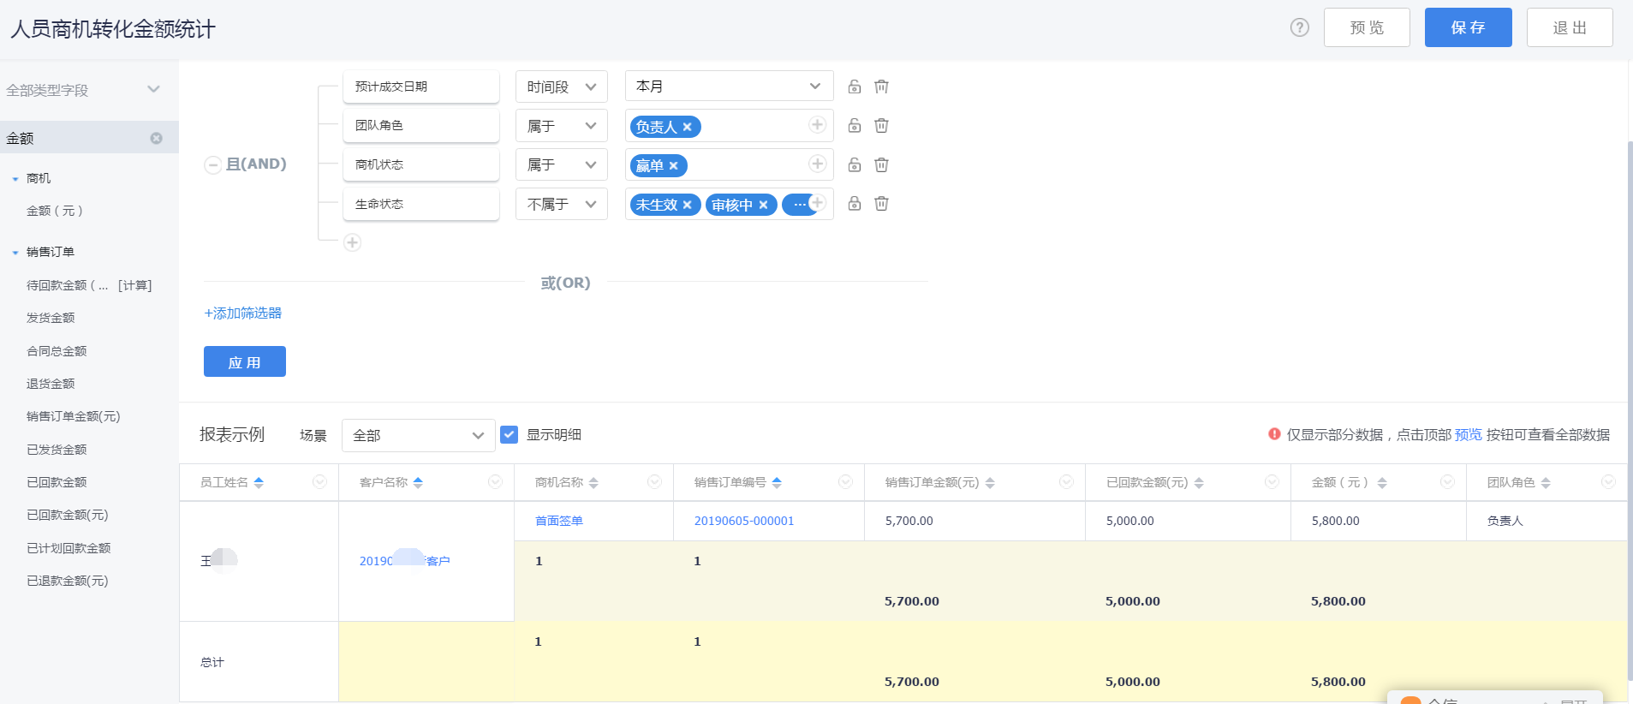Open the 首面签单 opportunity link
The width and height of the screenshot is (1633, 704).
[559, 521]
